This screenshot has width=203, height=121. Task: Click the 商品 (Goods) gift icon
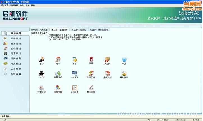pos(91,59)
